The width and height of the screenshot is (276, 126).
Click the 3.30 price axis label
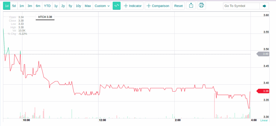tap(266, 117)
